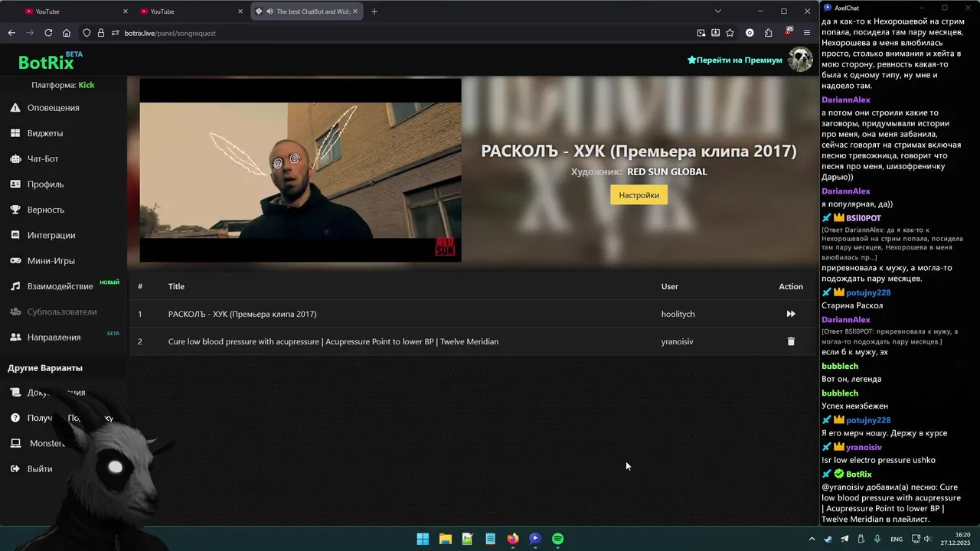The image size is (980, 551).
Task: Click the video player thumbnail
Action: 300,171
